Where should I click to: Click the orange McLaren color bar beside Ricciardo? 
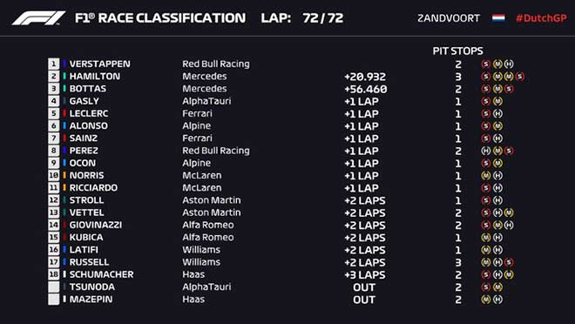pyautogui.click(x=64, y=187)
